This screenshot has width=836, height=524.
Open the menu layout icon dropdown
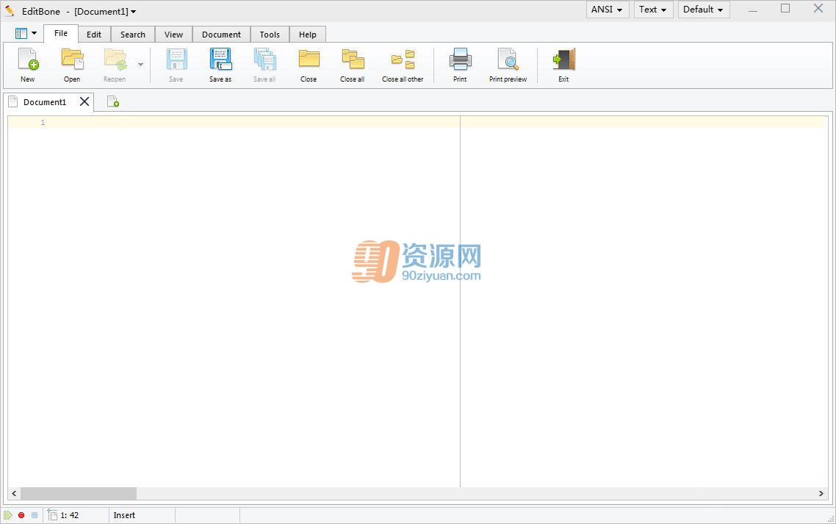click(26, 34)
